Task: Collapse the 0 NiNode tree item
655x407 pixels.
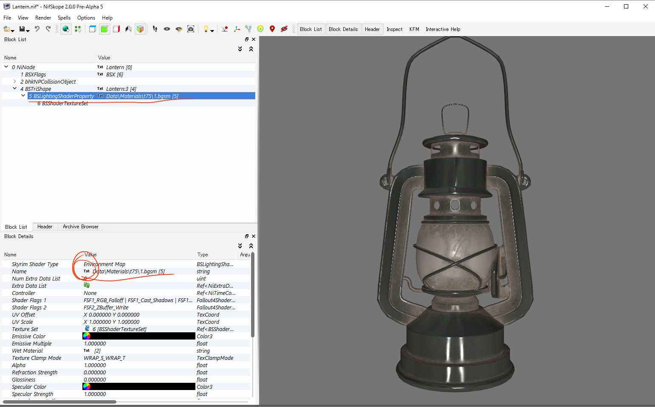Action: point(6,67)
